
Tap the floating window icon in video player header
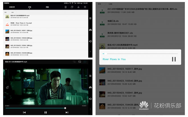79,62
